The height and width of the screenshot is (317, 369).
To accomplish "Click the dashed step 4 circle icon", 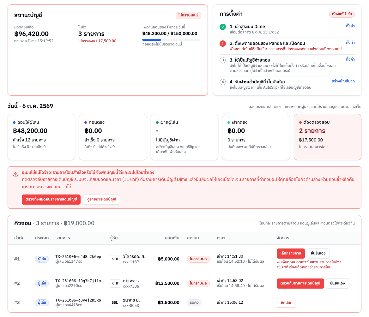I will pos(223,82).
